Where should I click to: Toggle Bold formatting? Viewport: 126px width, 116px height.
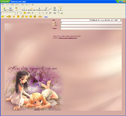(33, 13)
